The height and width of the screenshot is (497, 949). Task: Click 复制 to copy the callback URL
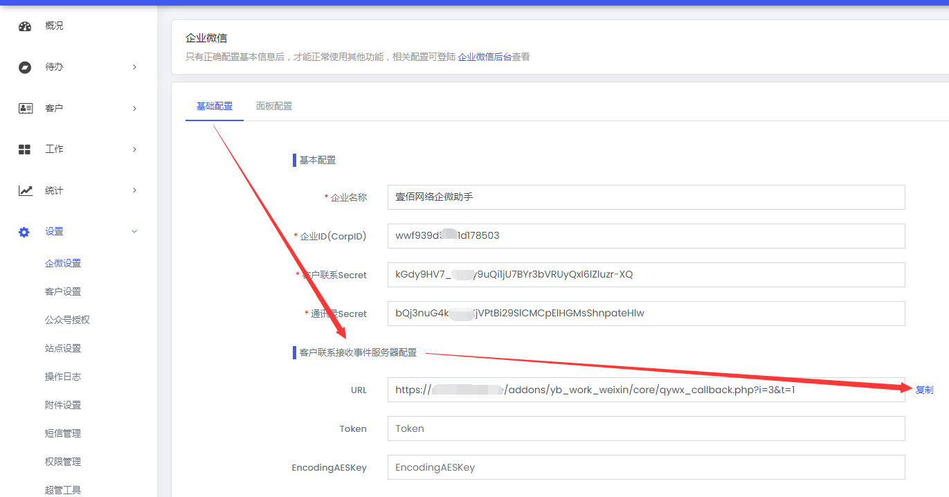click(924, 390)
